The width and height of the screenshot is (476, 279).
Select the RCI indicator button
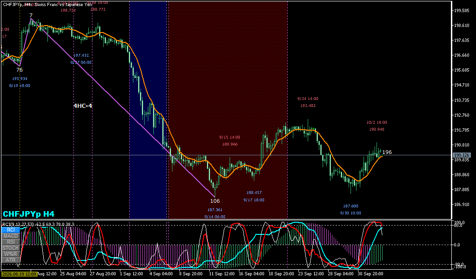tap(11, 230)
